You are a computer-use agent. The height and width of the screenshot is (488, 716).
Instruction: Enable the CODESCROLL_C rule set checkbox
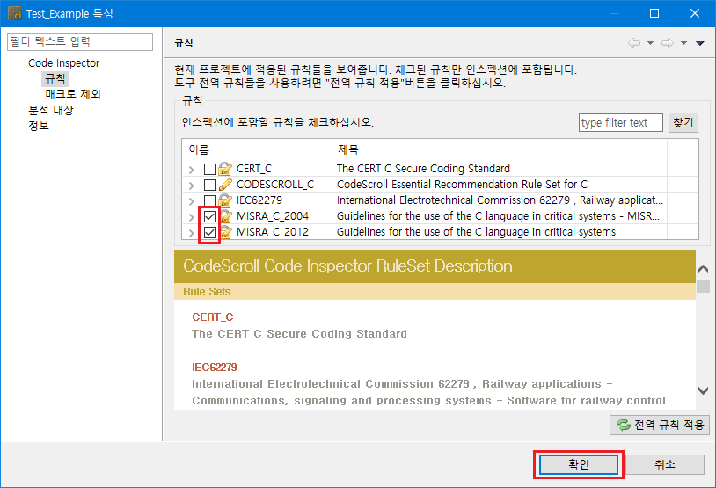pyautogui.click(x=209, y=185)
